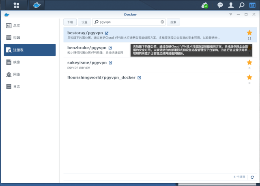
Task: Click the Docker whale taskbar icon
Action: [37, 5]
